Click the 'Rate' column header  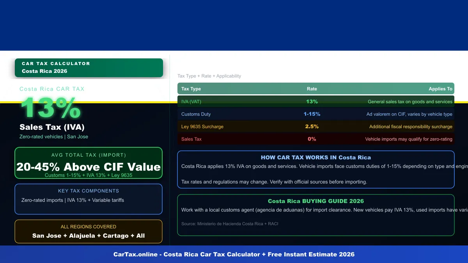312,89
